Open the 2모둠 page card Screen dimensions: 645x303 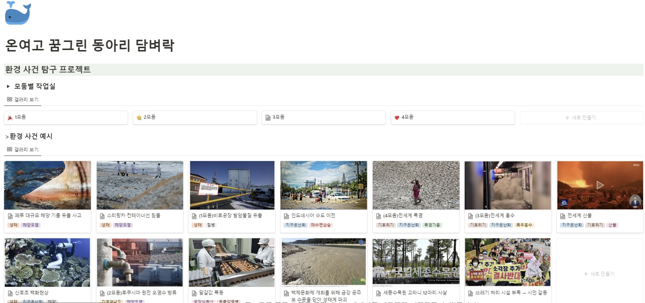(195, 117)
